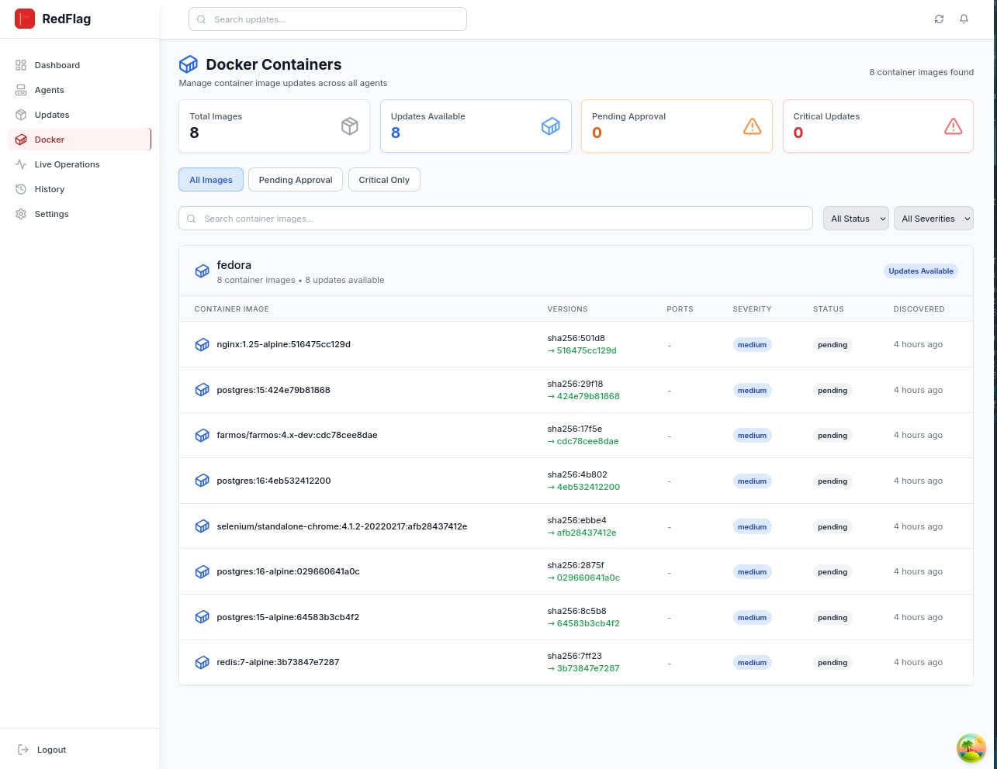Click the RedFlag logo icon

pos(25,19)
